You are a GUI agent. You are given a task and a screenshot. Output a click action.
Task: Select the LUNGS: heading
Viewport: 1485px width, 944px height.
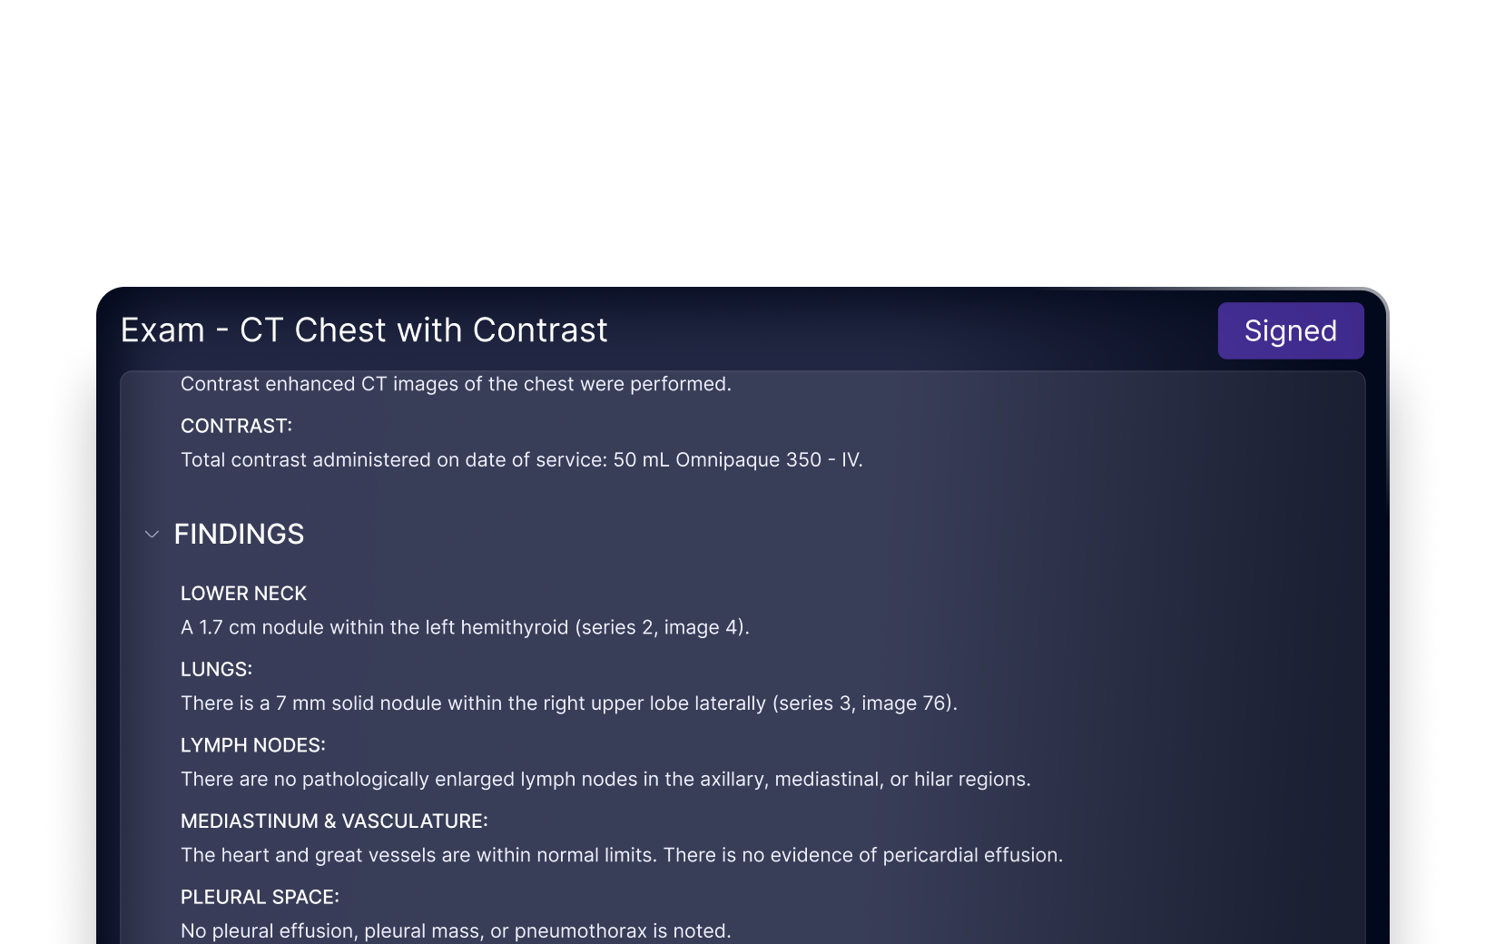[x=217, y=669]
